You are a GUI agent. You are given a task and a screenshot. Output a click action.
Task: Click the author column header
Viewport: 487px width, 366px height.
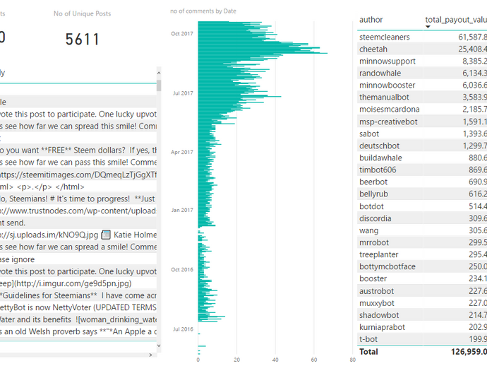point(371,20)
